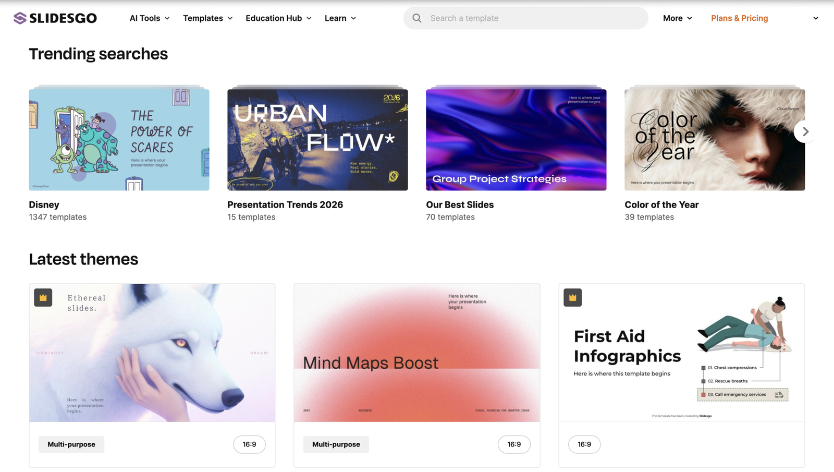Click the next arrow on the trending carousel

tap(805, 131)
